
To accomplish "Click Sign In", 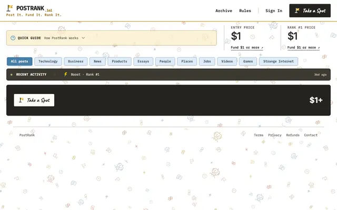I will [274, 10].
